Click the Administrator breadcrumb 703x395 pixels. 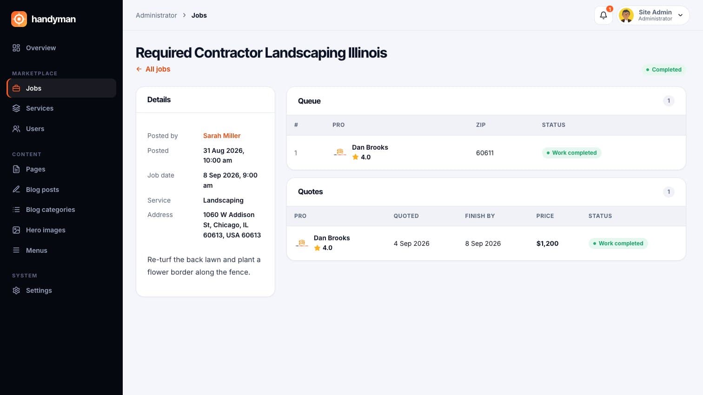156,15
